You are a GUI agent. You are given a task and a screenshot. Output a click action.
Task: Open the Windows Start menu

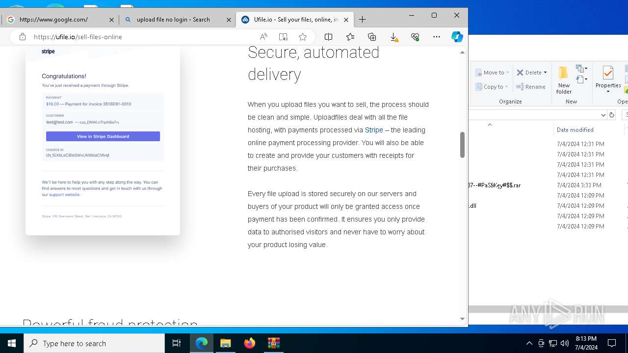(x=12, y=343)
